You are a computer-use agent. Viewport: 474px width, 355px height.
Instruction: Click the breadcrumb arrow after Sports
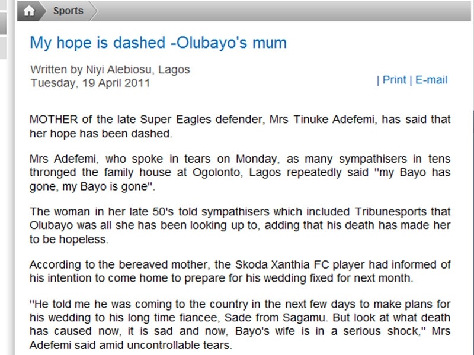pos(94,11)
